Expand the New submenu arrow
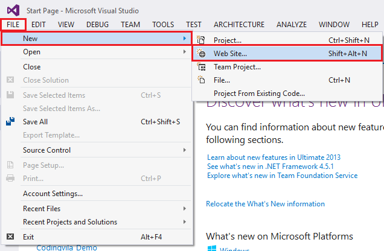 click(184, 39)
